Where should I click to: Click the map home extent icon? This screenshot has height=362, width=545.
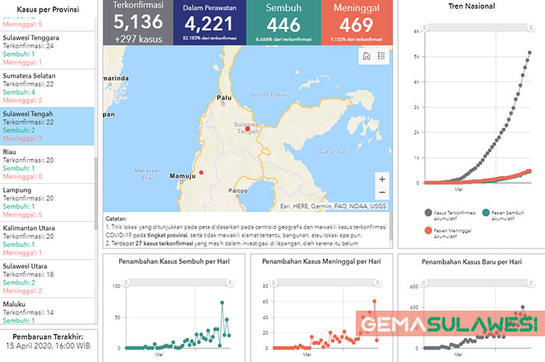367,56
